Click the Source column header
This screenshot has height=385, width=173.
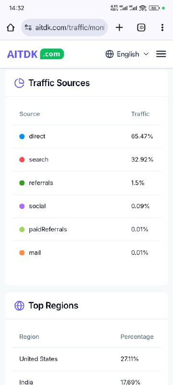pos(29,114)
